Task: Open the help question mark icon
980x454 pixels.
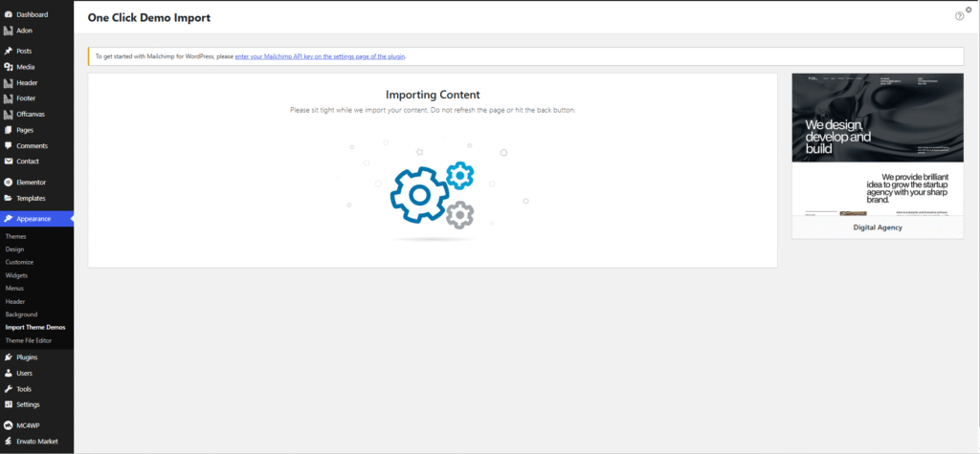Action: pyautogui.click(x=959, y=16)
